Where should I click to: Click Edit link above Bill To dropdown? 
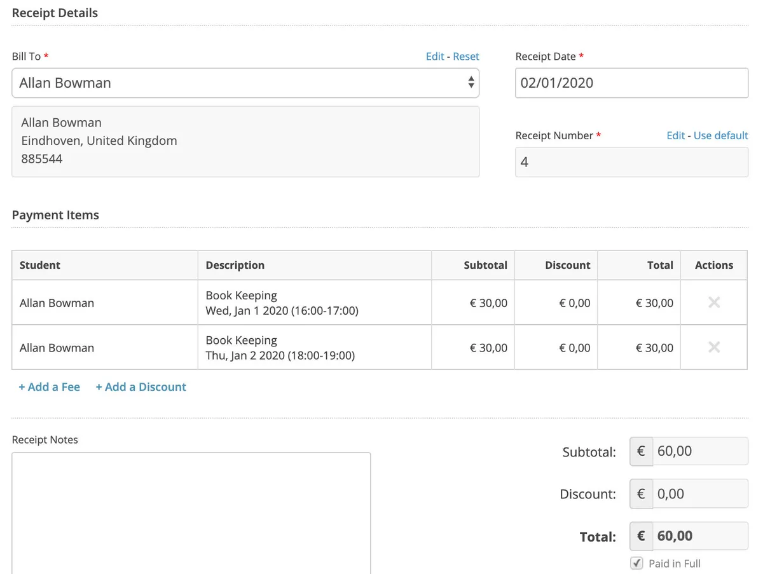435,57
